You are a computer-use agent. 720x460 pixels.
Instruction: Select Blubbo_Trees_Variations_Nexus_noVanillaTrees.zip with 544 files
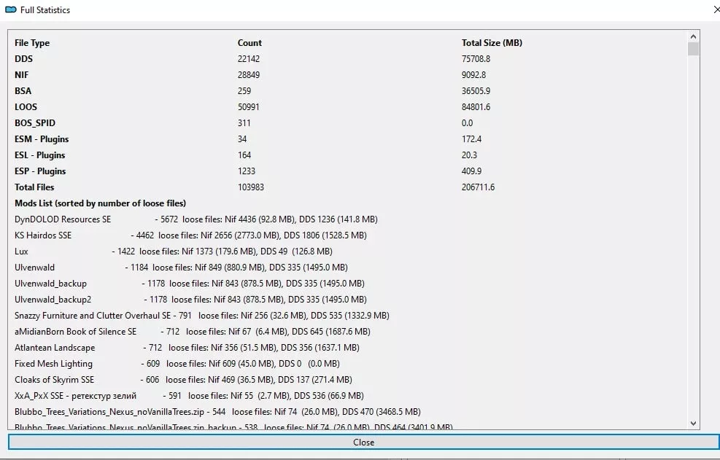[x=217, y=413]
